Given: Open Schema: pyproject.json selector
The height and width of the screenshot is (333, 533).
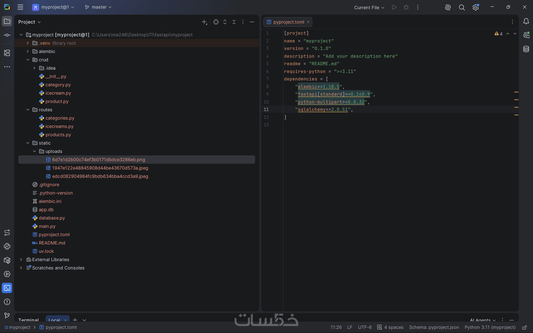Looking at the screenshot, I should [434, 327].
